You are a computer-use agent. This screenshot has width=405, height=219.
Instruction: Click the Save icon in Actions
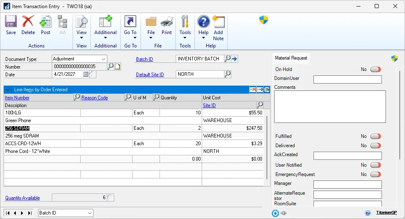click(11, 21)
